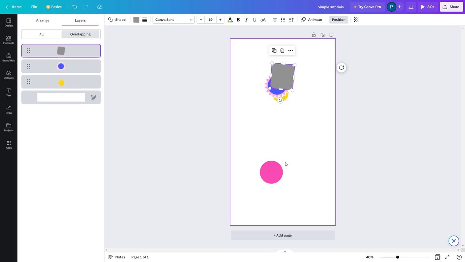This screenshot has height=262, width=465.
Task: Click the Add page button
Action: (x=283, y=235)
